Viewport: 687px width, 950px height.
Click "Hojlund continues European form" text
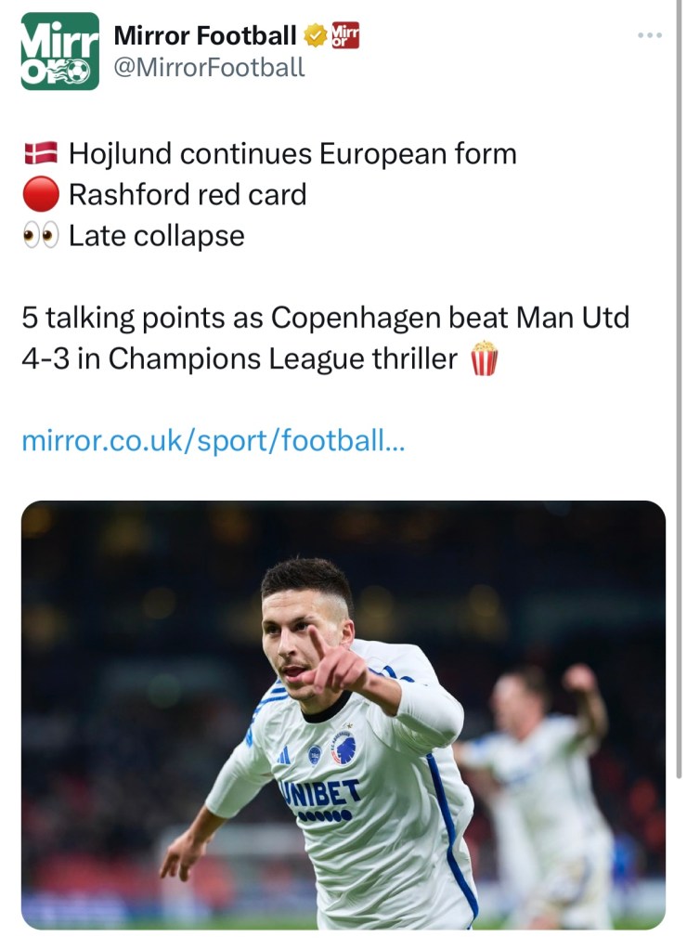pyautogui.click(x=292, y=153)
